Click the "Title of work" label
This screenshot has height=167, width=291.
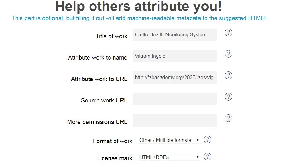[112, 36]
